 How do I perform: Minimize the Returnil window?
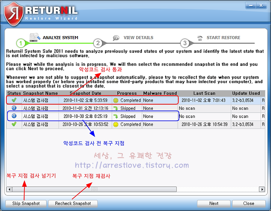tap(251, 6)
